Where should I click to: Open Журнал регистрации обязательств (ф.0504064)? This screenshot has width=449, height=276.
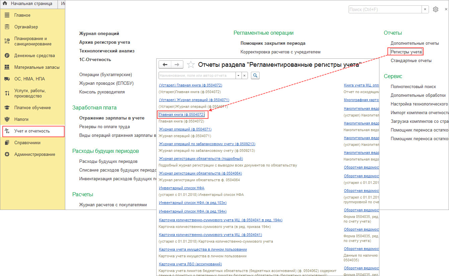point(200,174)
